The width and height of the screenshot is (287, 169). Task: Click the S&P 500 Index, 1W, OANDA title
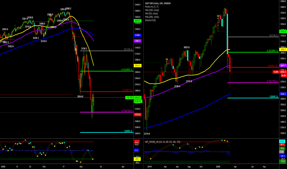(x=158, y=3)
